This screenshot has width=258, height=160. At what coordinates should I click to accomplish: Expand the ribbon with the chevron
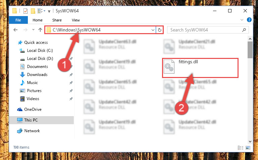click(242, 20)
